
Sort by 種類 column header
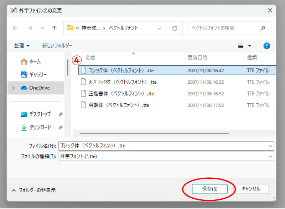[x=252, y=58]
